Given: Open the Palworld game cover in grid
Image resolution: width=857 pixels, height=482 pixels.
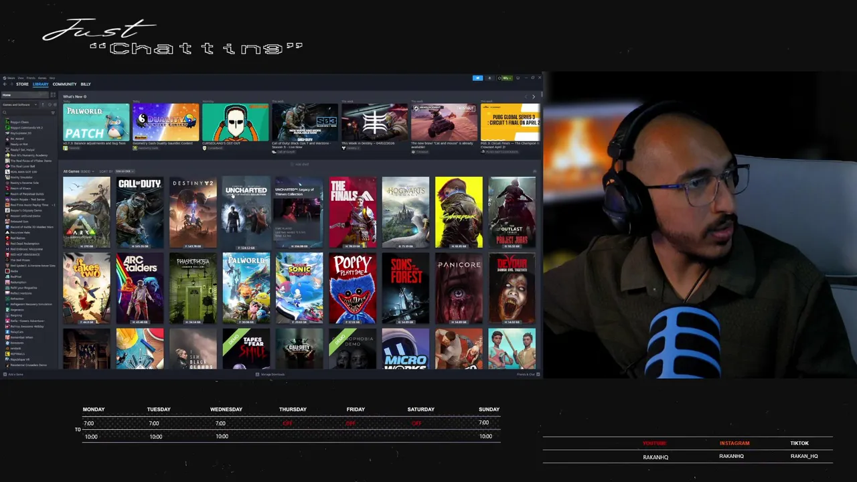Looking at the screenshot, I should (x=246, y=288).
